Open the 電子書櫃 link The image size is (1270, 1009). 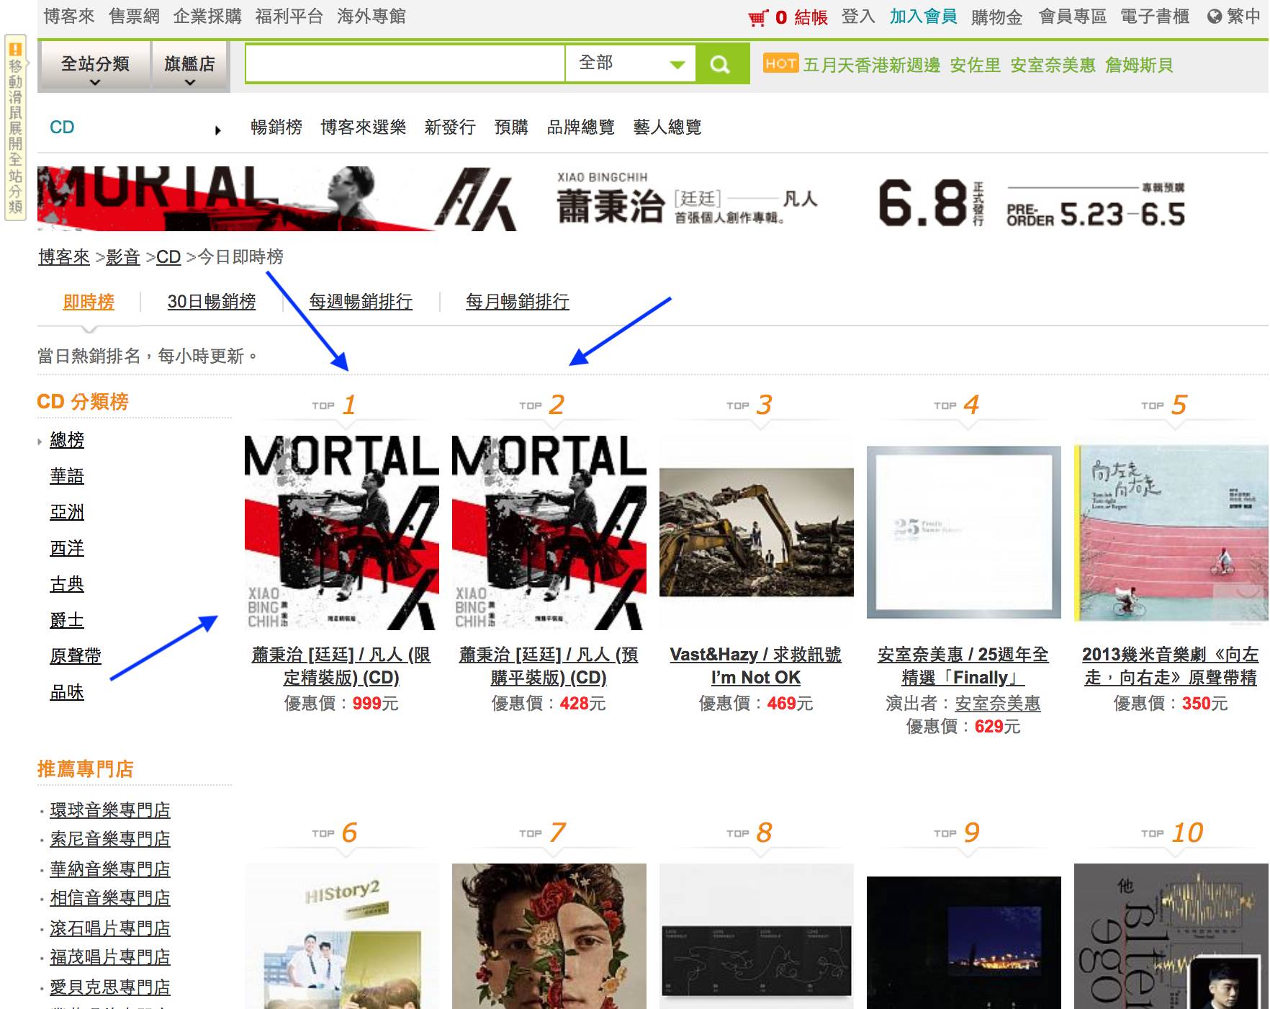pyautogui.click(x=1156, y=17)
